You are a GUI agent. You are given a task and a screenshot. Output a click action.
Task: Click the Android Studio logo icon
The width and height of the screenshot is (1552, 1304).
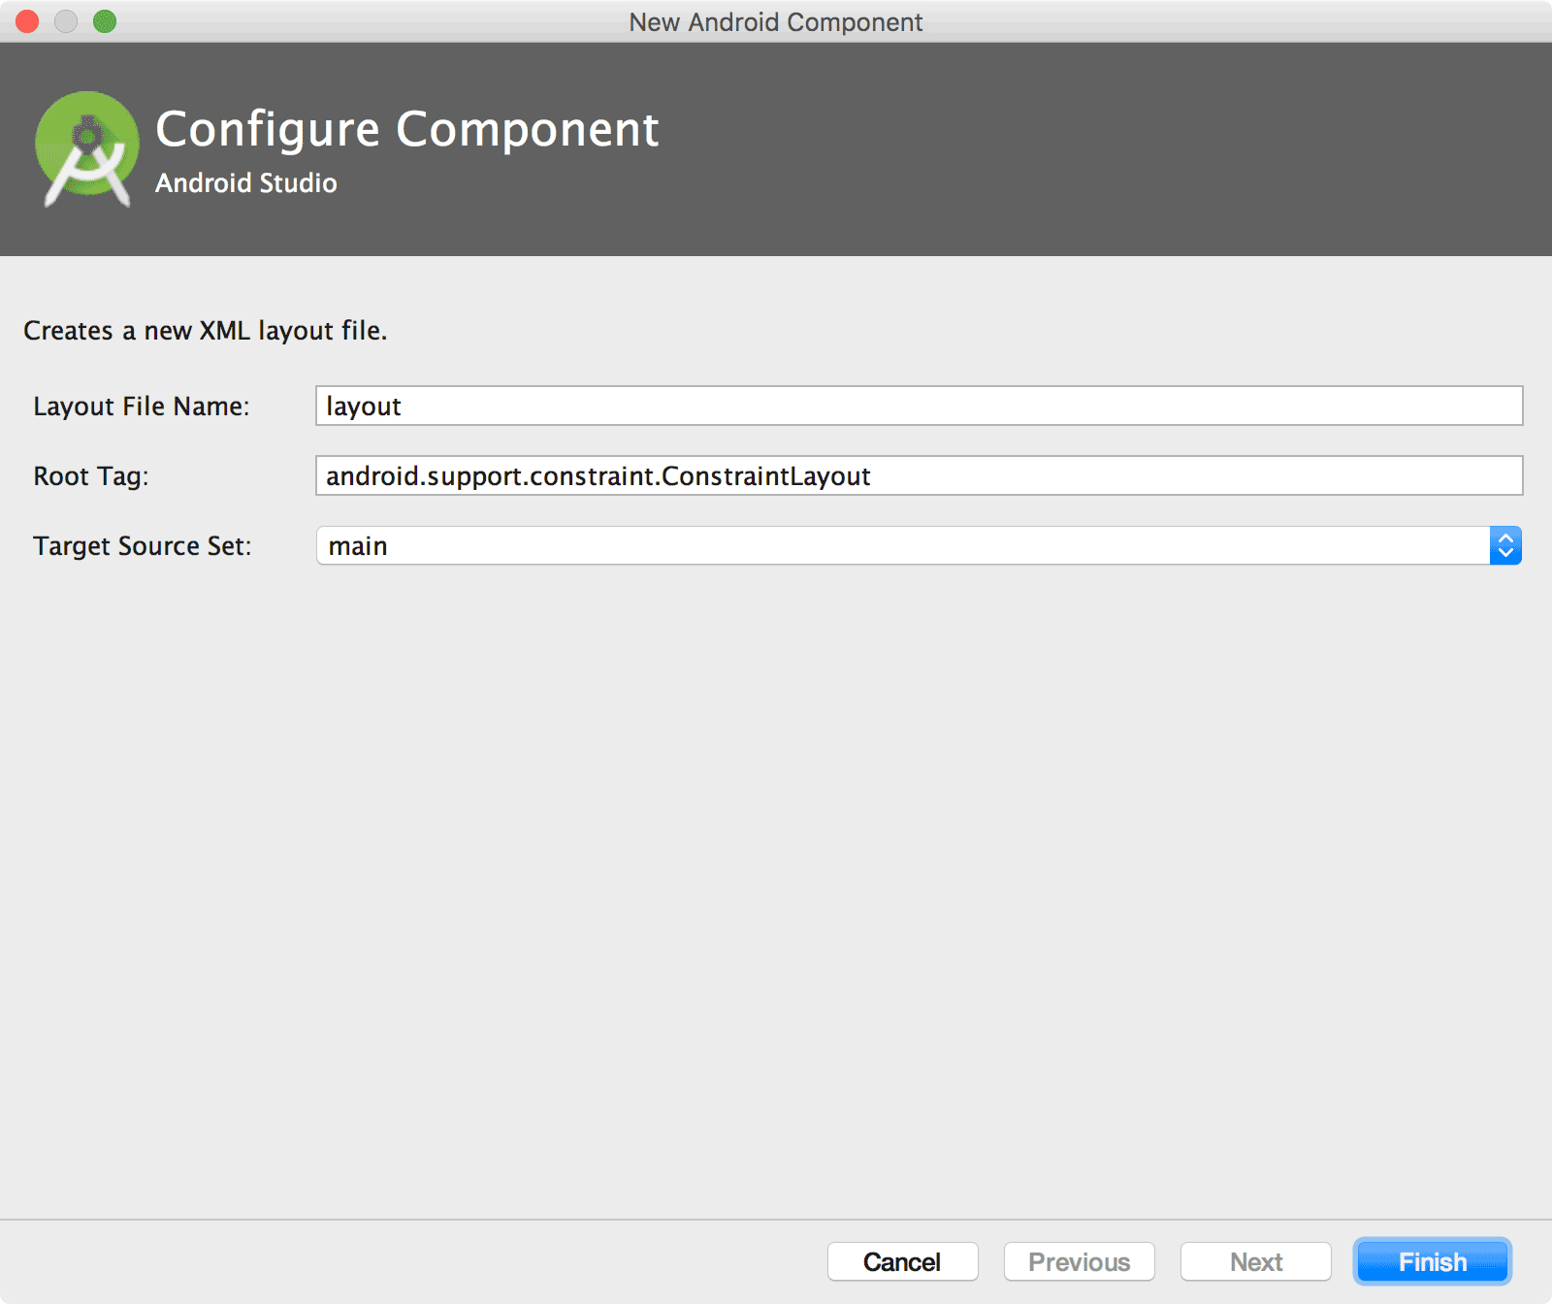pos(87,148)
